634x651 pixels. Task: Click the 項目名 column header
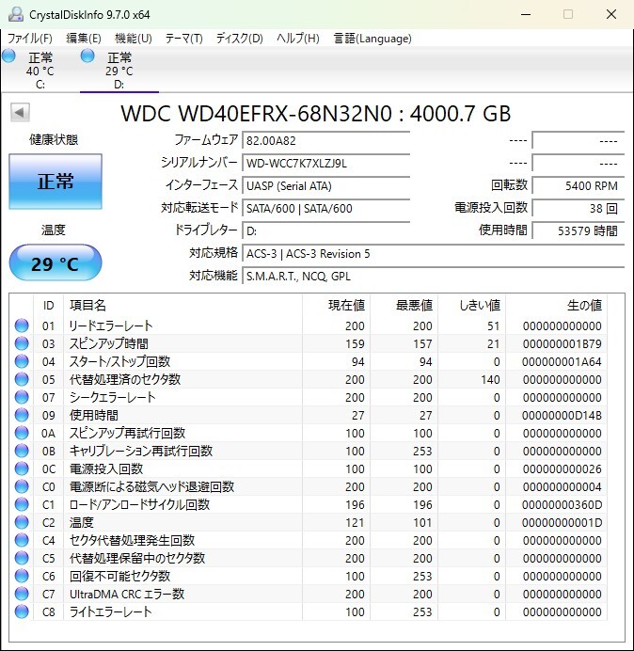tap(182, 306)
